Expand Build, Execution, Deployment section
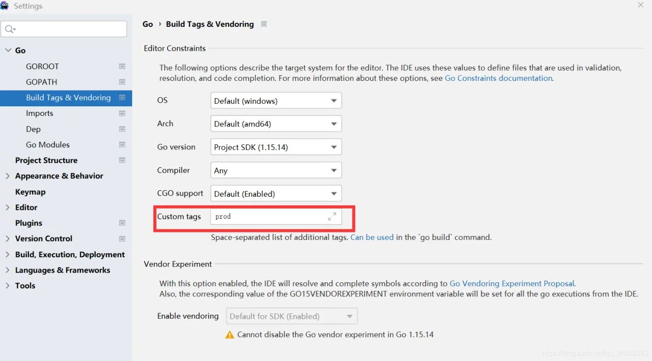Screen dimensions: 652x361 click(8, 254)
